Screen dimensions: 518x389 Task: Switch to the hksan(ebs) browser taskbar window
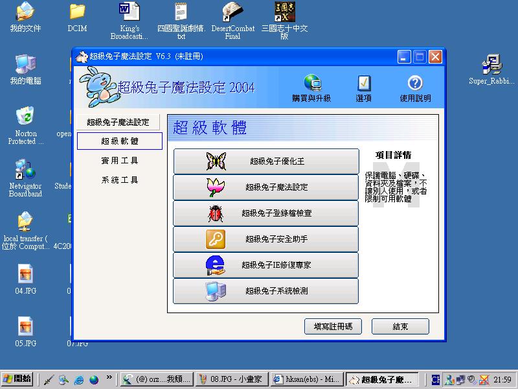pyautogui.click(x=308, y=379)
